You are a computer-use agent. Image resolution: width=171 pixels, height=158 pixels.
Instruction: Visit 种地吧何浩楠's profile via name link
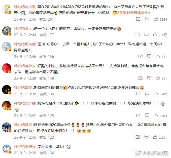pos(25,44)
